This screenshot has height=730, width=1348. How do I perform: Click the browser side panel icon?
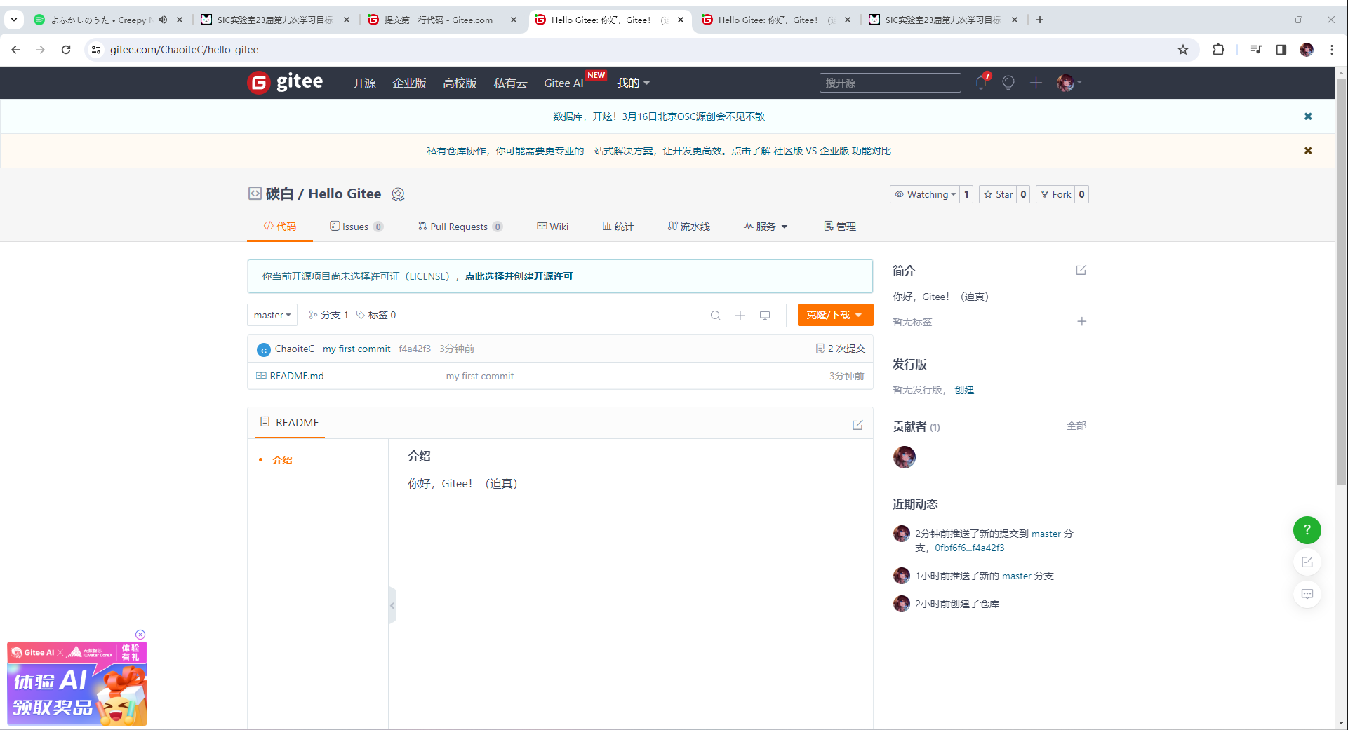tap(1281, 50)
